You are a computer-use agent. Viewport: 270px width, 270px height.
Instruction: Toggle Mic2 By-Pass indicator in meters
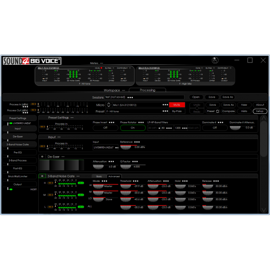(214, 68)
